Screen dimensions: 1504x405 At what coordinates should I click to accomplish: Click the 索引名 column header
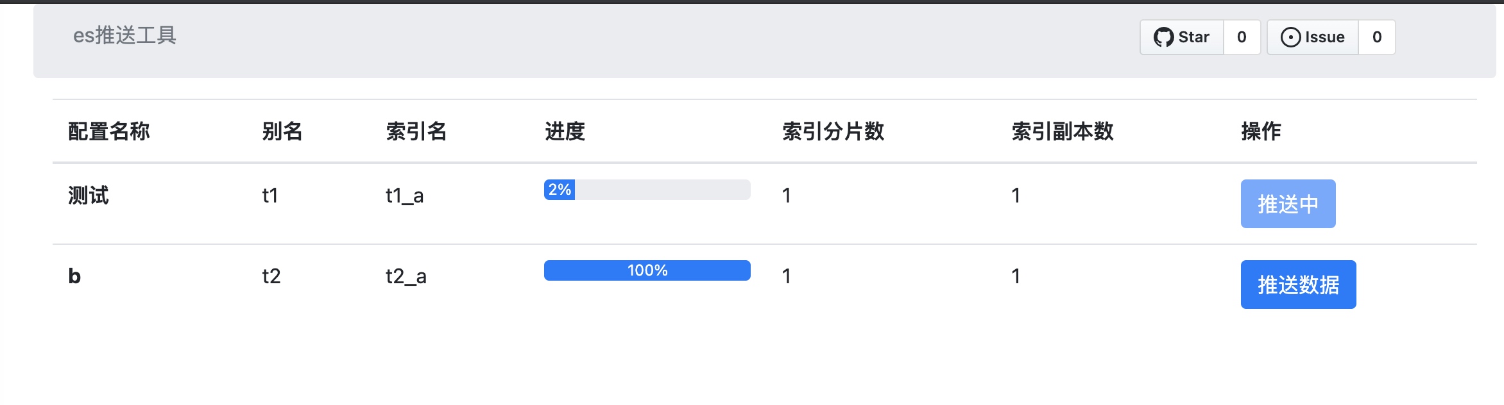[x=416, y=131]
